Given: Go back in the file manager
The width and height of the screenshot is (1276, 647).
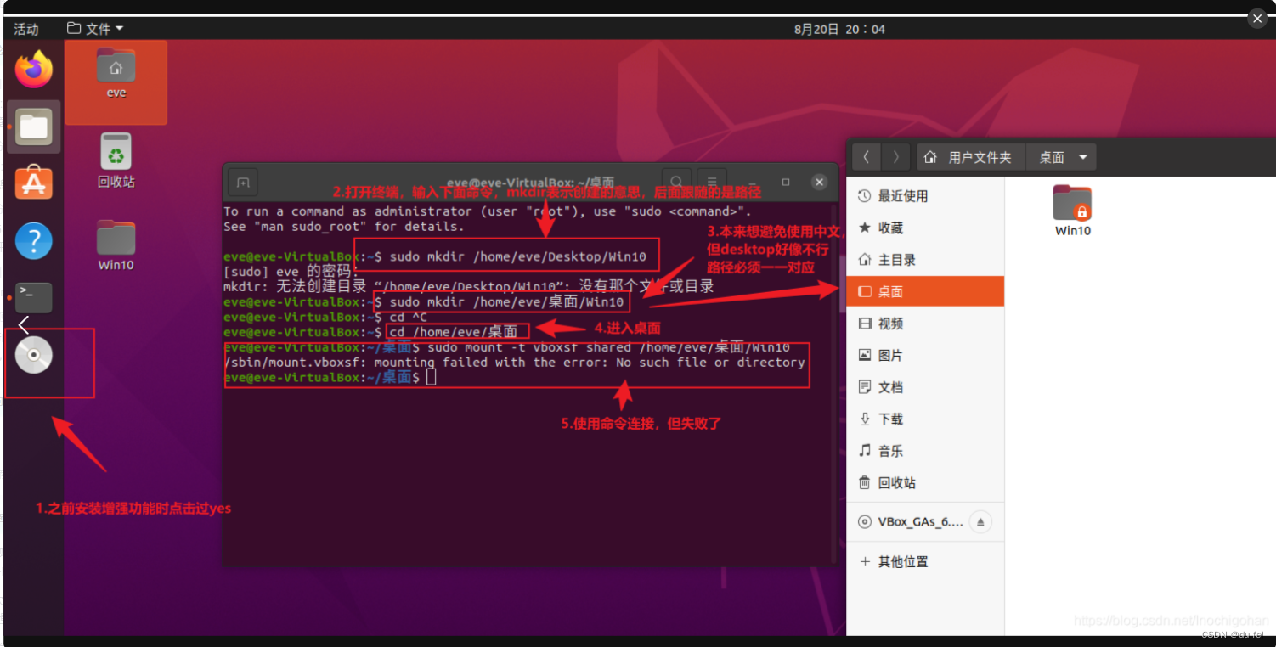Looking at the screenshot, I should point(866,157).
